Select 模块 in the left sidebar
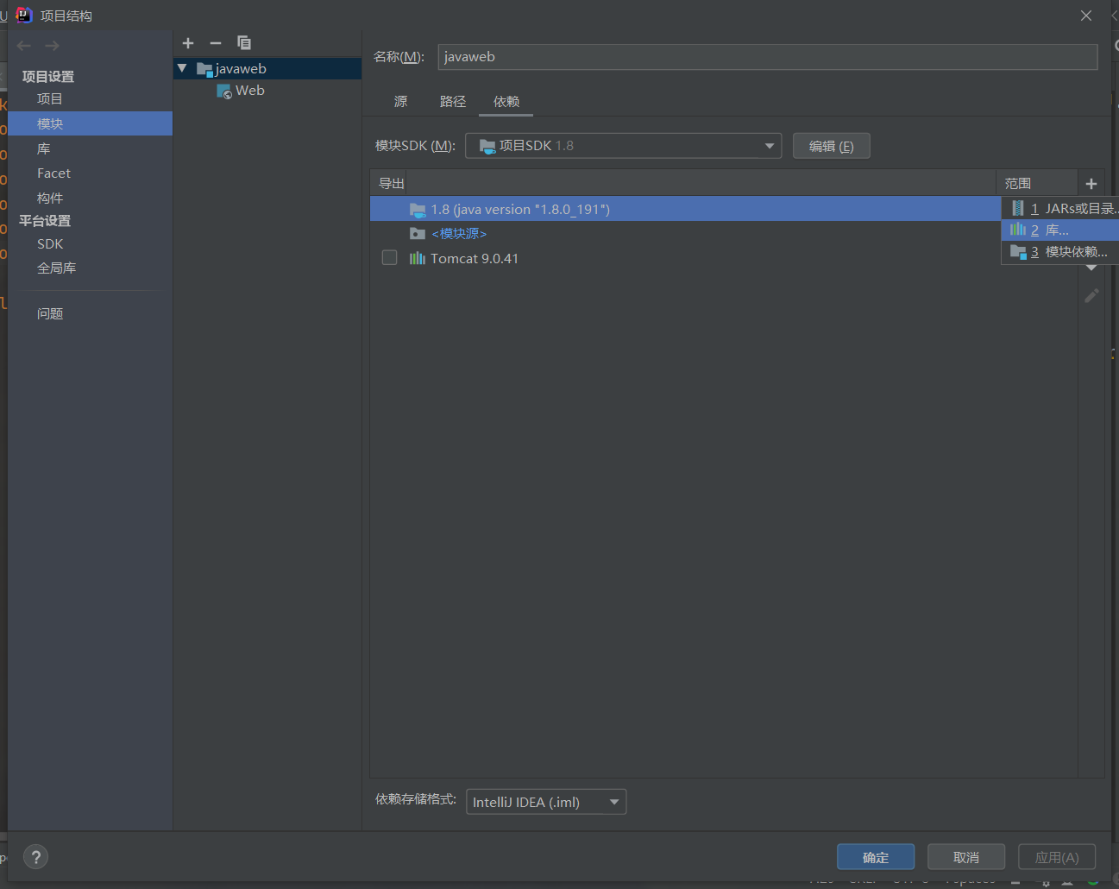Viewport: 1119px width, 889px height. [91, 124]
